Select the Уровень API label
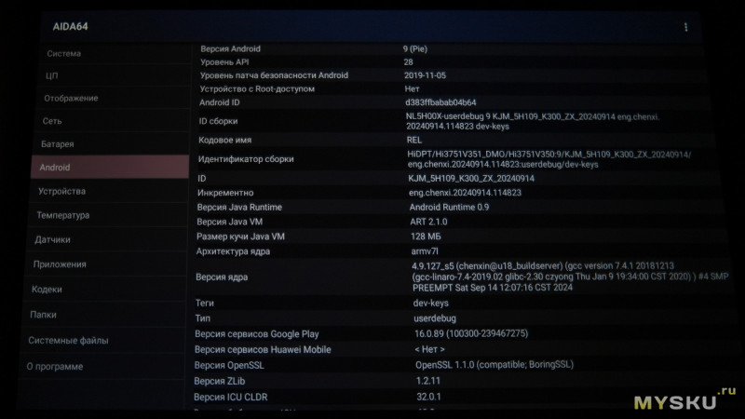 click(224, 61)
